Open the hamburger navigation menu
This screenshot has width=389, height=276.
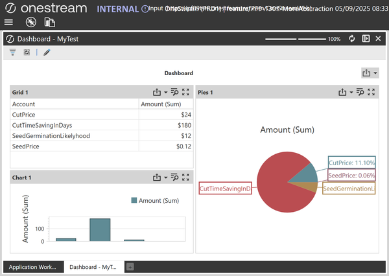[8, 22]
